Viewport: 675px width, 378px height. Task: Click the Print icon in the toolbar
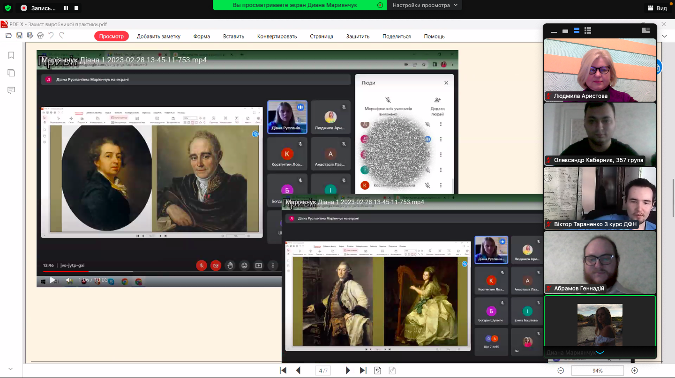coord(40,36)
